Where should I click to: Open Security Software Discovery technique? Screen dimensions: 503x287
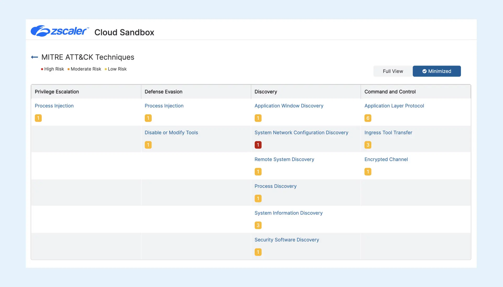pyautogui.click(x=287, y=240)
